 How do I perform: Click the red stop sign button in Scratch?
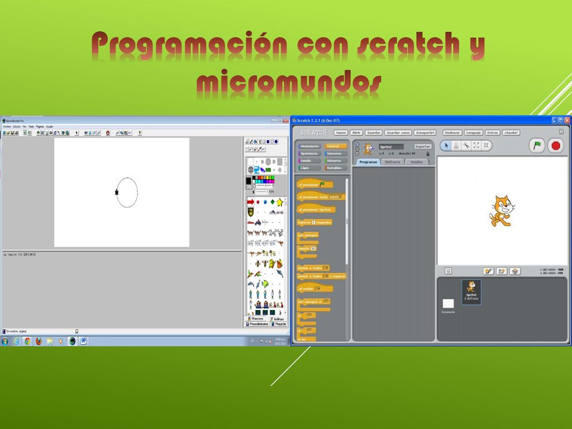(x=556, y=146)
